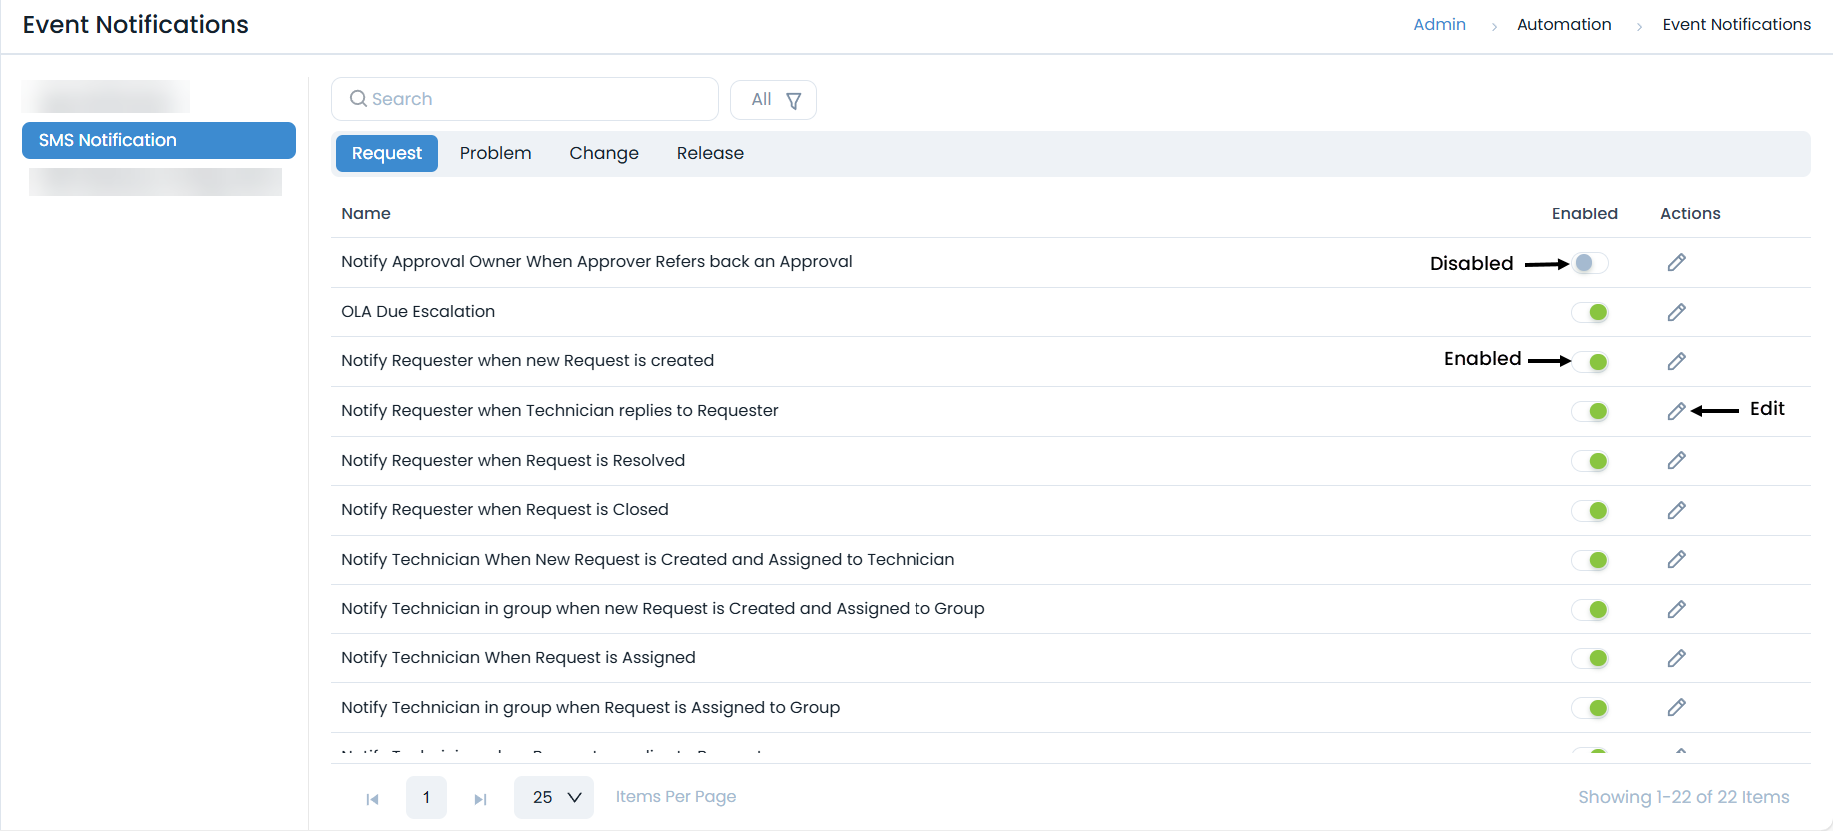This screenshot has width=1833, height=831.
Task: Edit 'Notify Technician When Request is Assigned'
Action: pyautogui.click(x=1676, y=658)
